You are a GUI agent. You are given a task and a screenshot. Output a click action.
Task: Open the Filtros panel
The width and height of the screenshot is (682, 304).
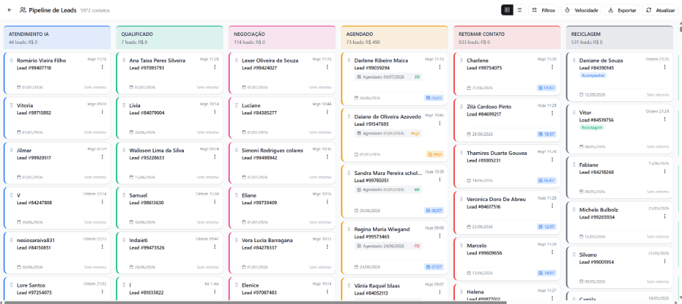[543, 10]
